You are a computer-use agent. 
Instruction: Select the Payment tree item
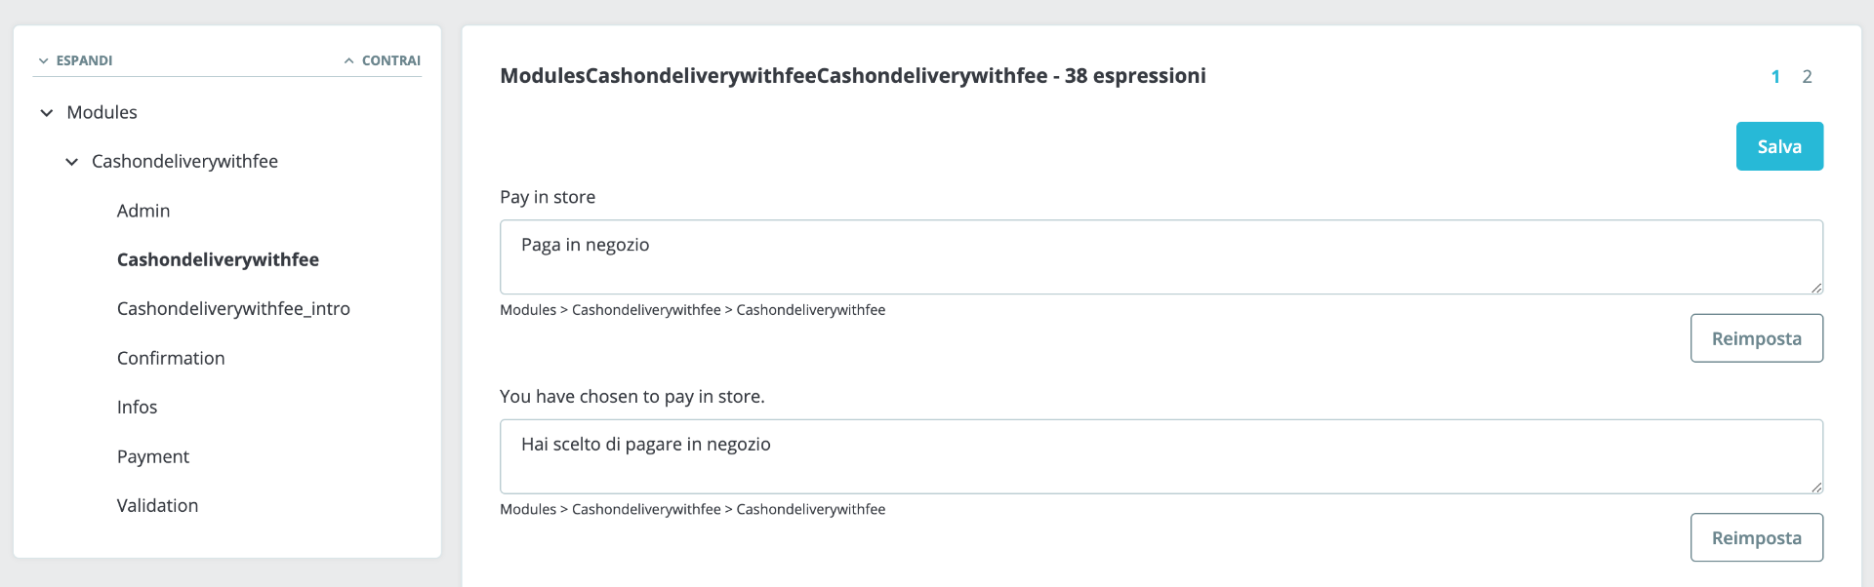point(153,456)
